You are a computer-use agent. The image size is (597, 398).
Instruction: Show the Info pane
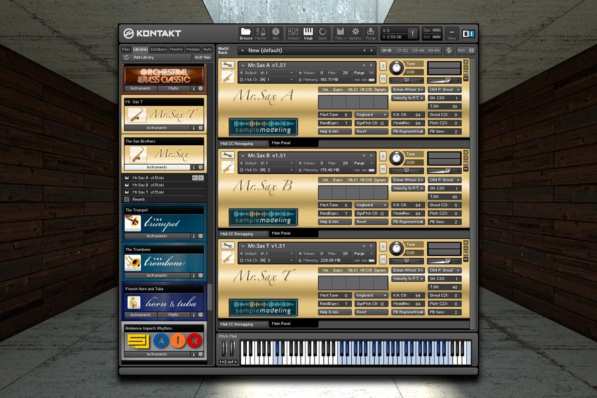click(276, 33)
